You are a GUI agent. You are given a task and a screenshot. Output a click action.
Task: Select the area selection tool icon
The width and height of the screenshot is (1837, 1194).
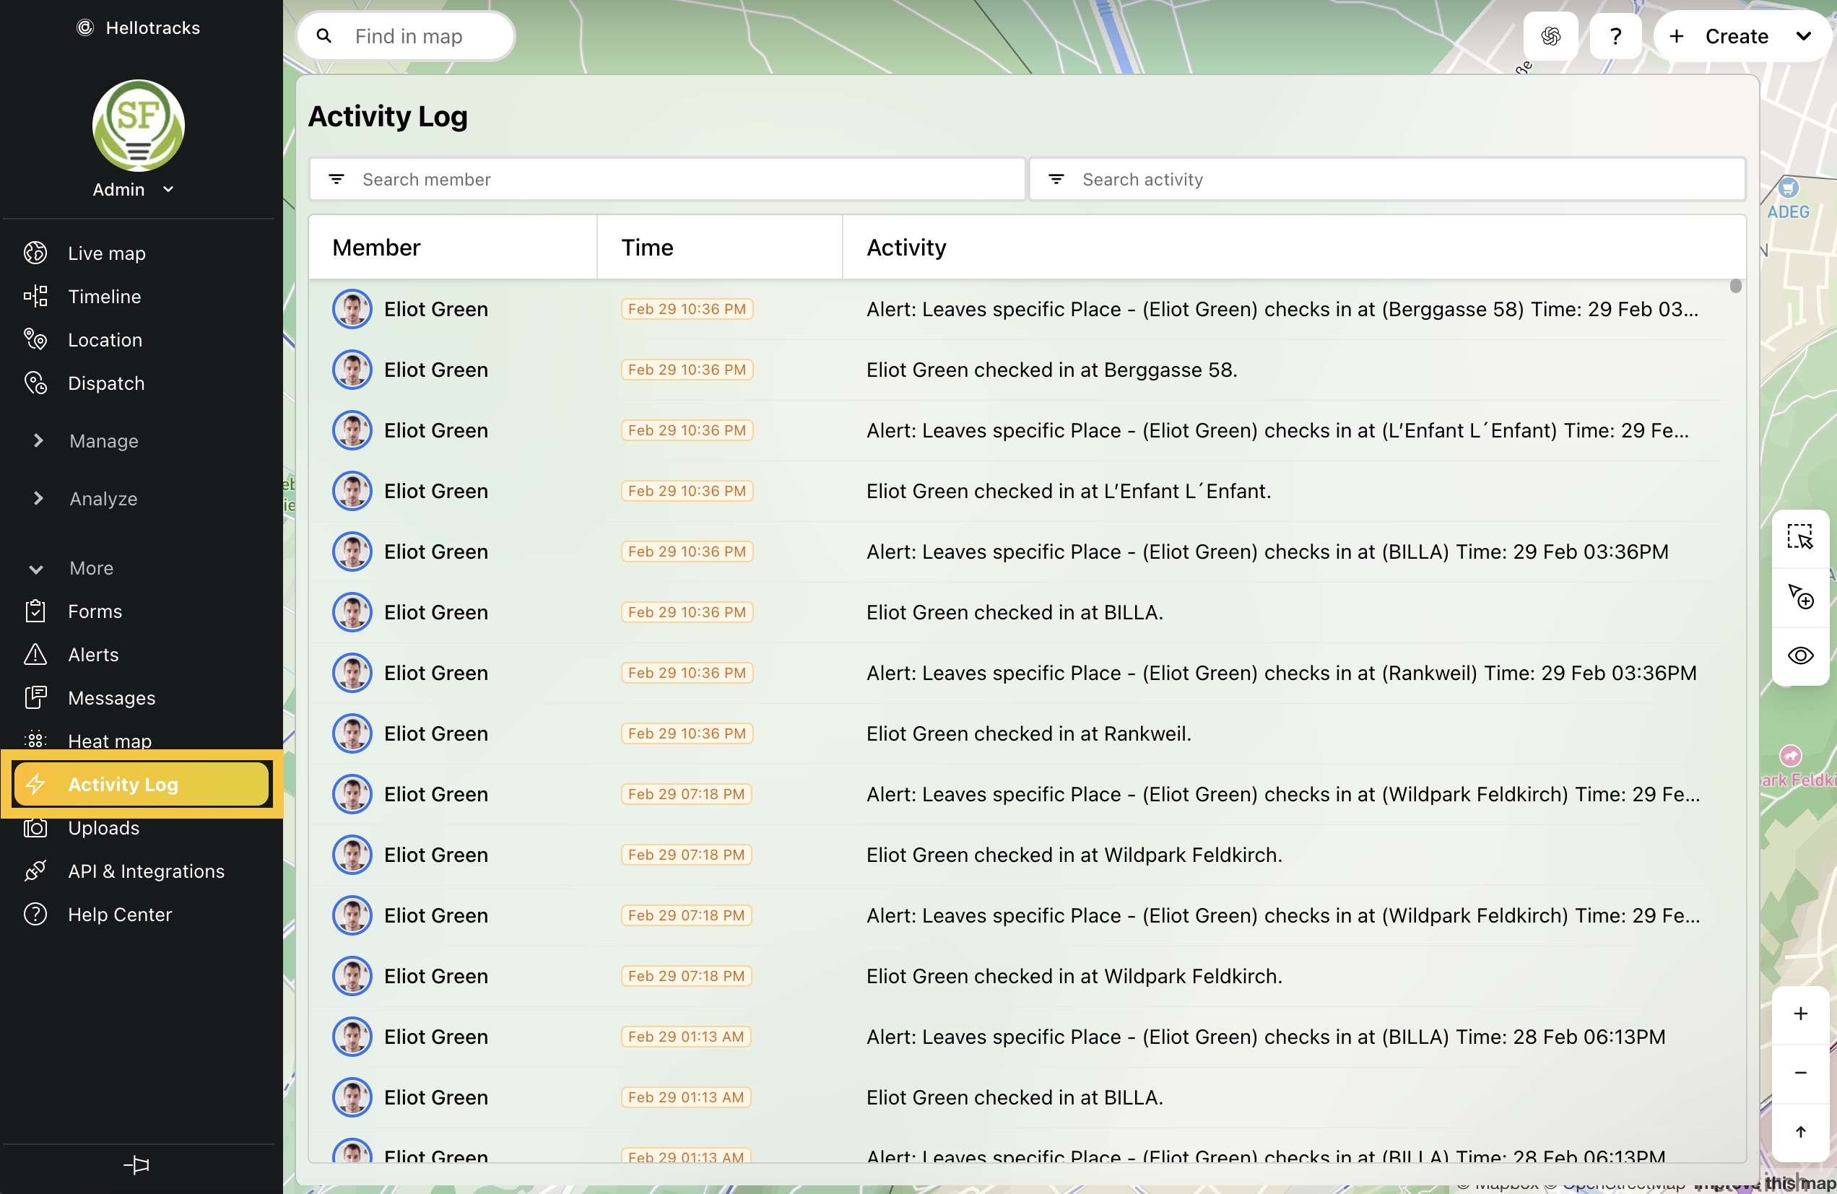[1799, 537]
